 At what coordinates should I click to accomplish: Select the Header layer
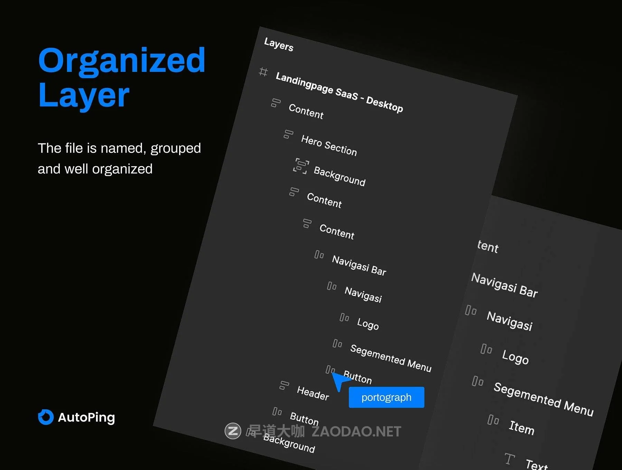[x=313, y=393]
